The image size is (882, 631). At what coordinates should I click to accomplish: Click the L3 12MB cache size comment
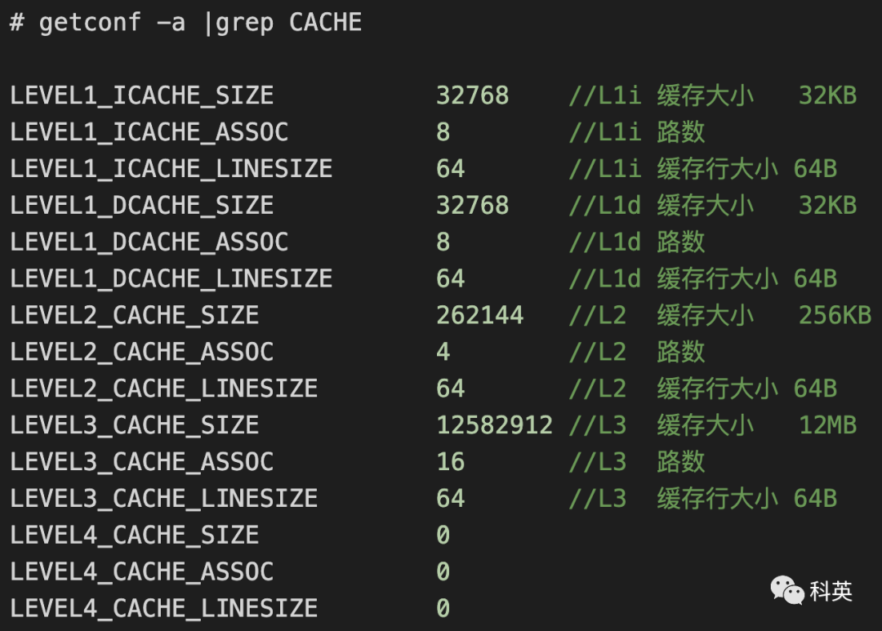[x=712, y=425]
